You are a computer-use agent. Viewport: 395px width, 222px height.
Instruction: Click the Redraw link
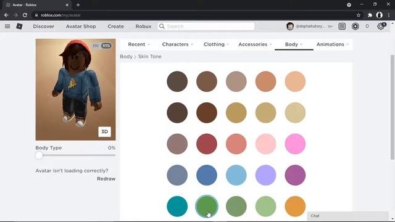click(106, 179)
